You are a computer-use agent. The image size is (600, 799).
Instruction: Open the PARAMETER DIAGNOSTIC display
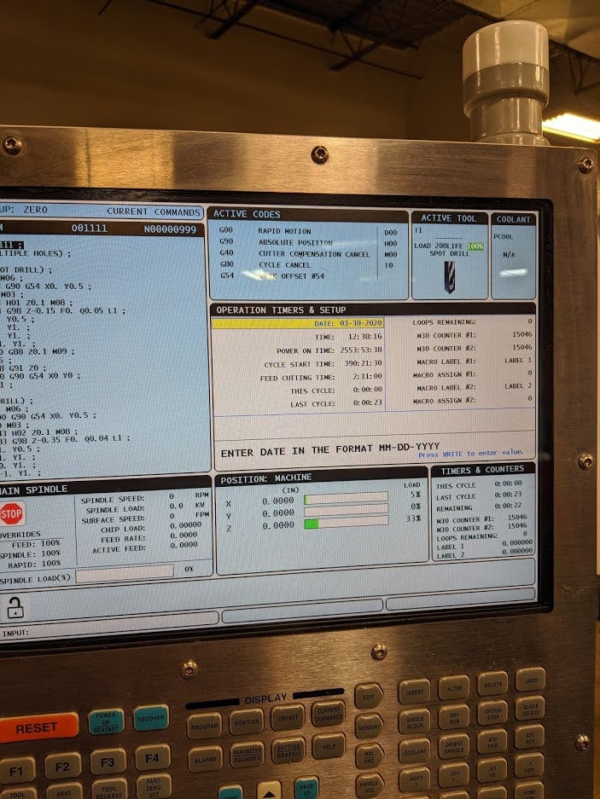coord(248,755)
